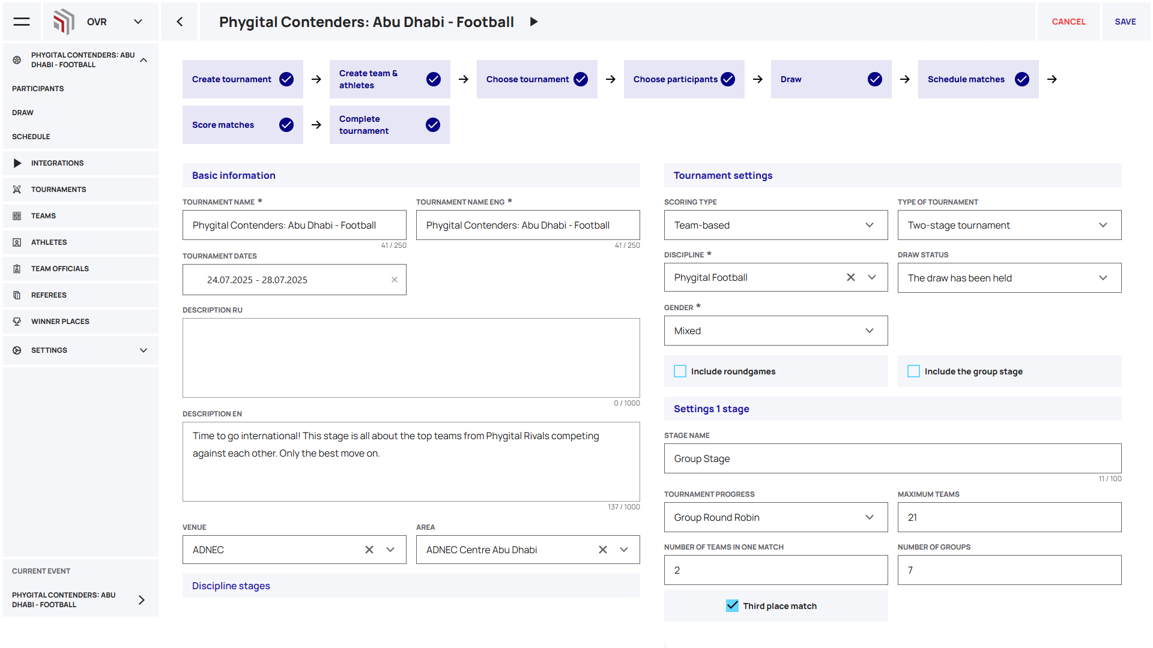Screen dimensions: 1153x648
Task: Click the Description EN text area
Action: coord(411,461)
